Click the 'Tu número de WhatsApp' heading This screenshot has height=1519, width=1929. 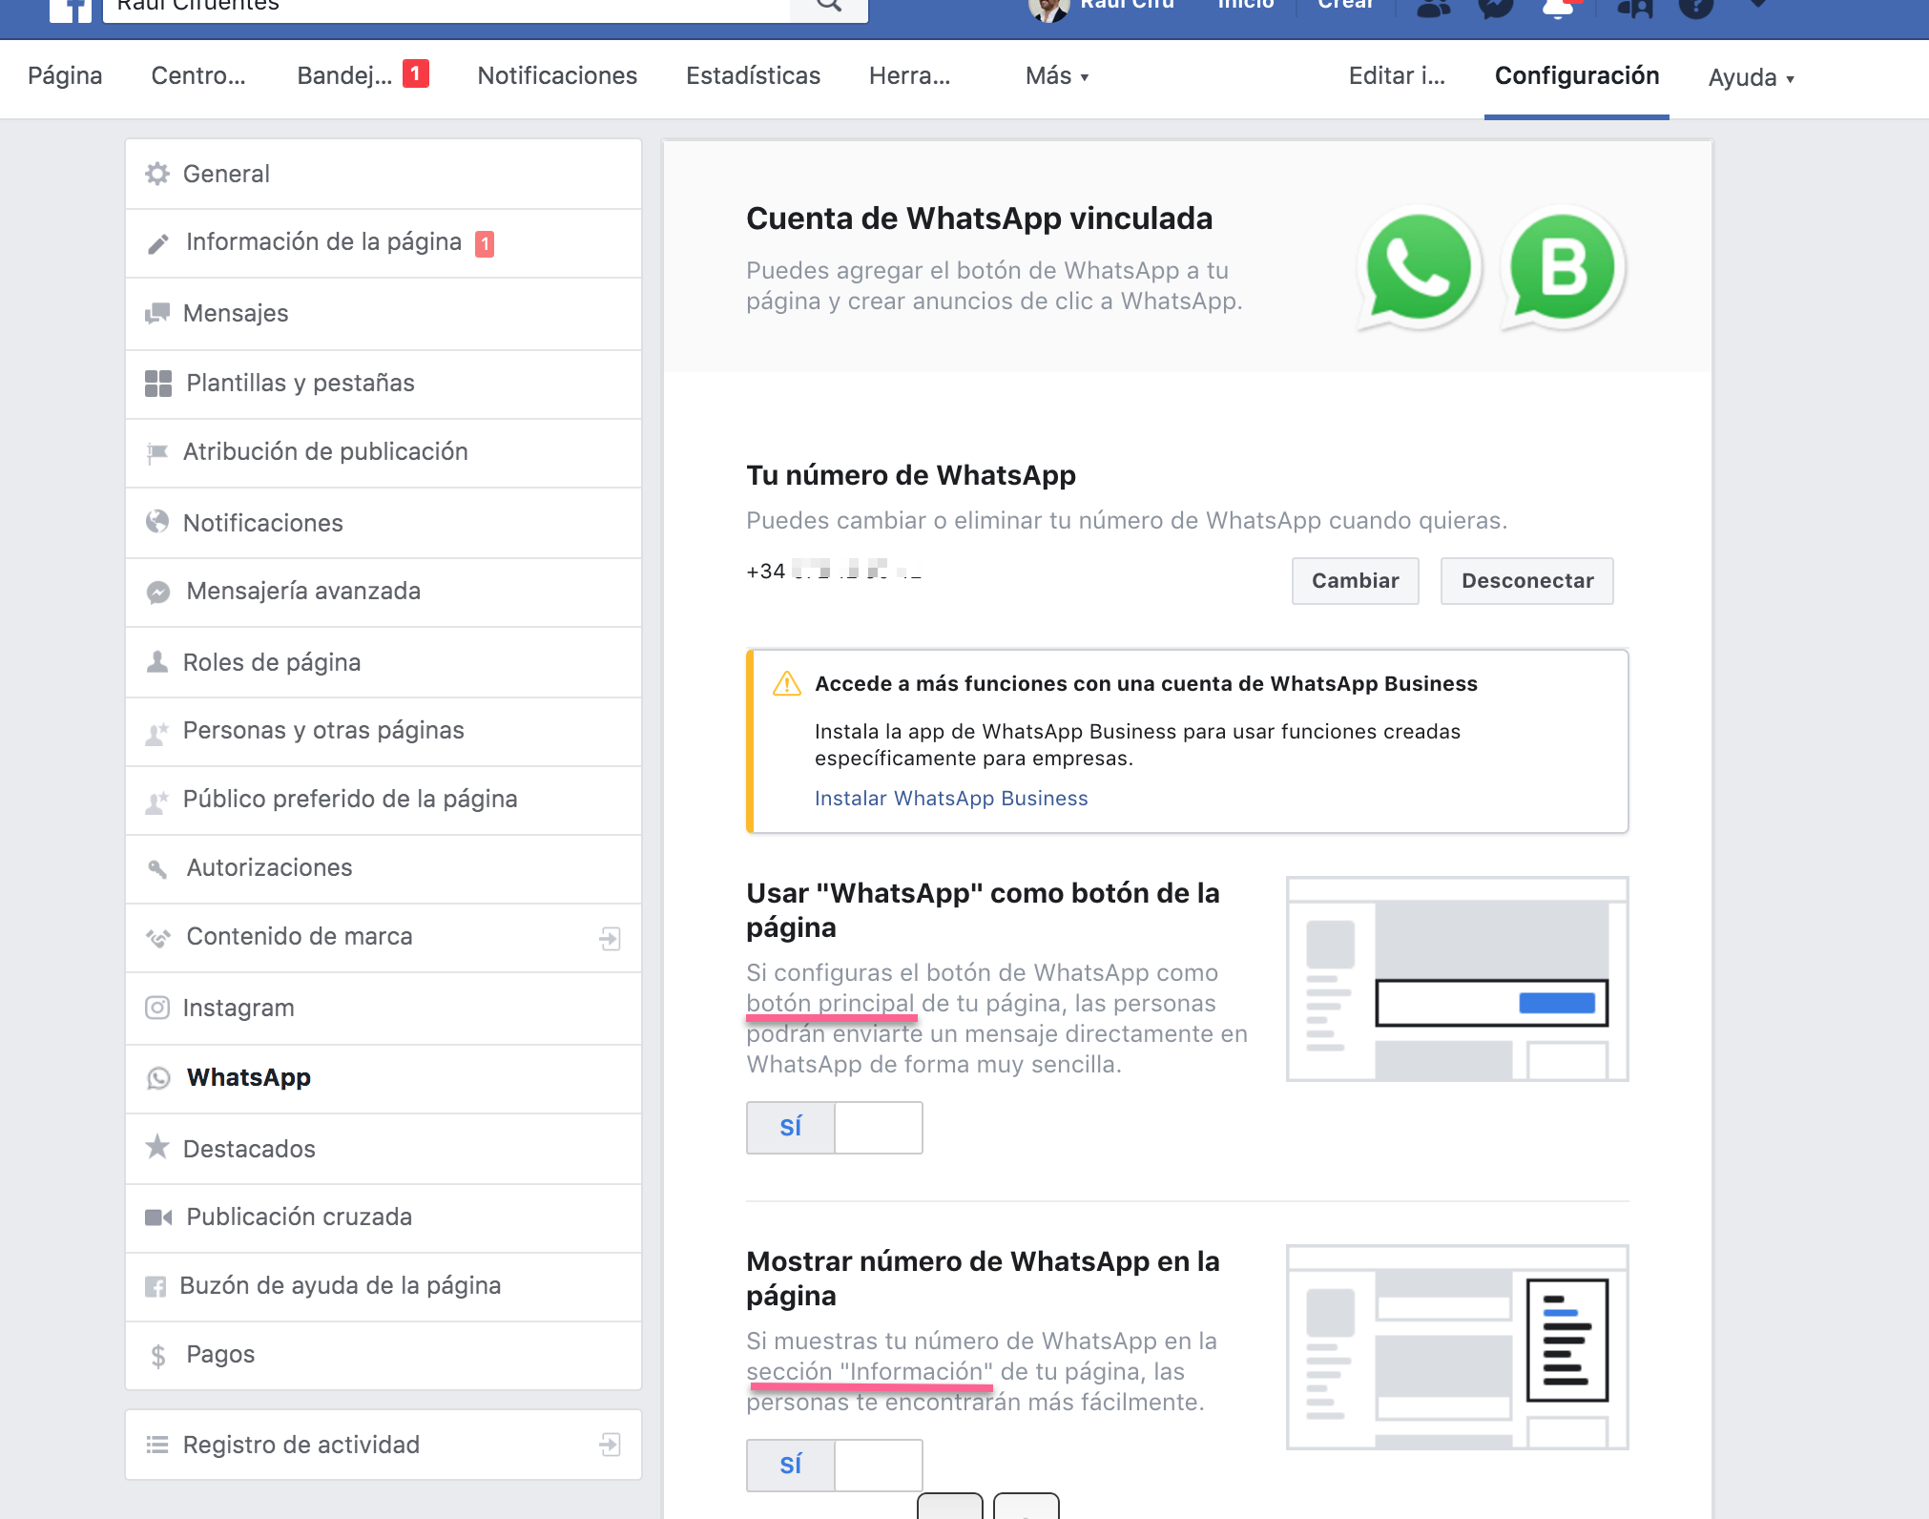tap(911, 475)
